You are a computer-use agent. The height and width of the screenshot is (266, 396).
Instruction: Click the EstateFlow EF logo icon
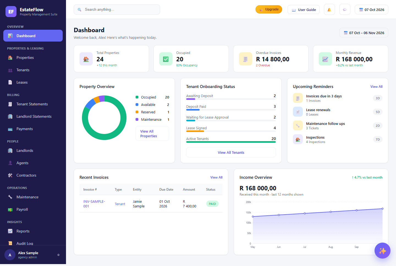click(x=11, y=12)
